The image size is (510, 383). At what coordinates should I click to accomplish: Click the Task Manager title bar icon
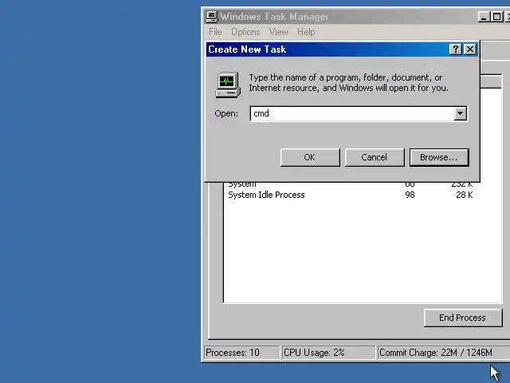pos(212,17)
